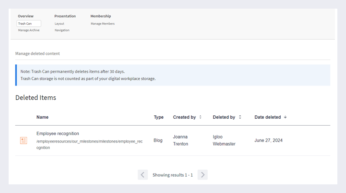Open Layout under Presentation
The image size is (346, 193).
click(59, 24)
